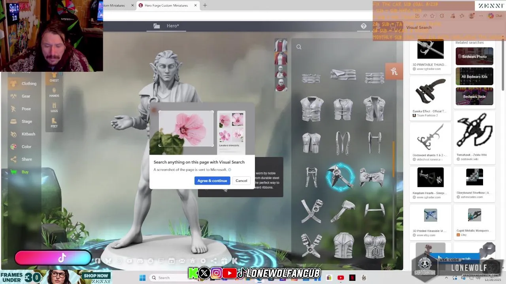Open the browser profile avatar
The image size is (506, 284).
click(471, 16)
